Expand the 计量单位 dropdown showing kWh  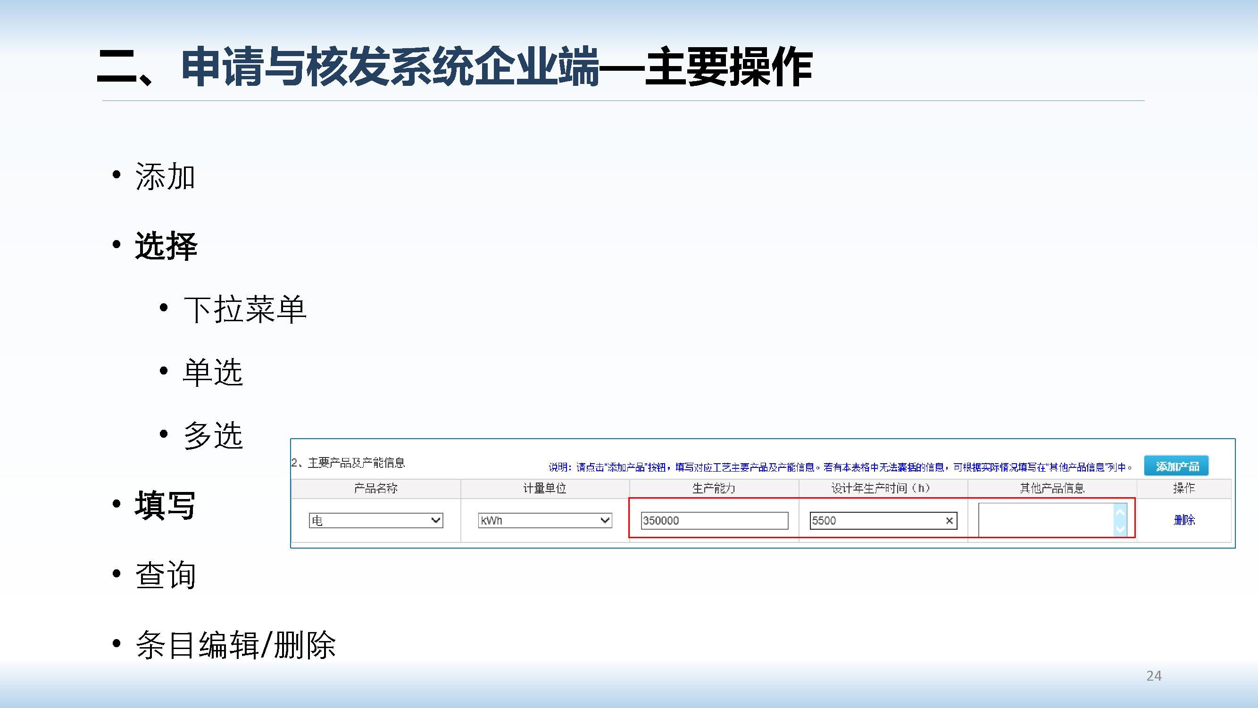pyautogui.click(x=545, y=520)
